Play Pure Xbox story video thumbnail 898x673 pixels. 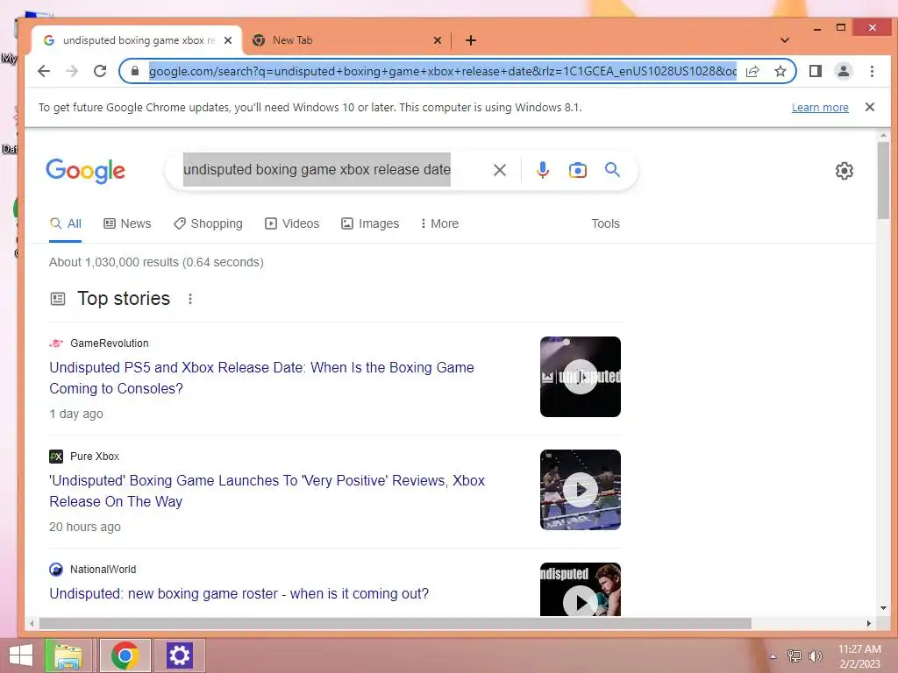581,490
